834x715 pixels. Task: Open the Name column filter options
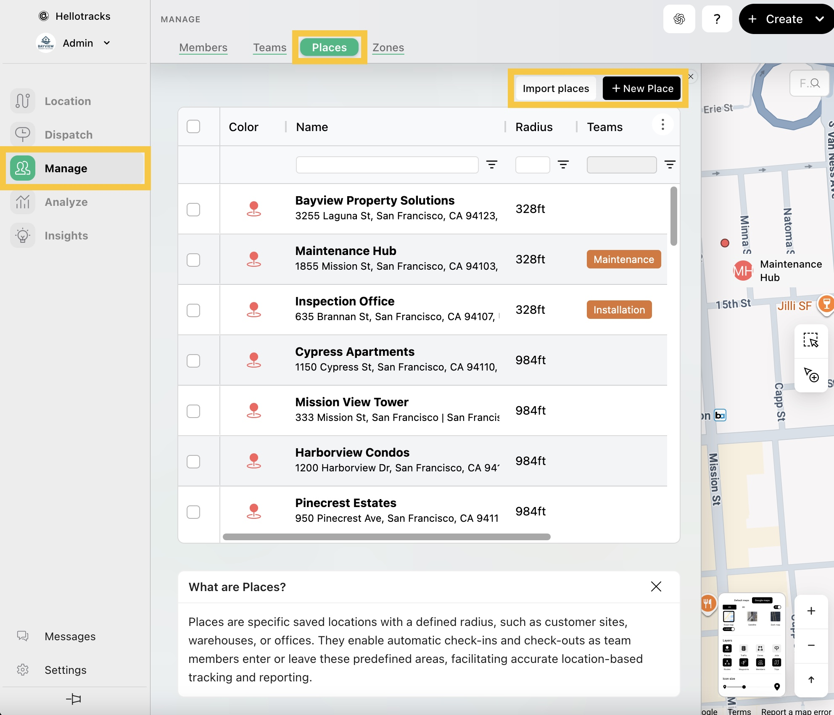click(x=491, y=165)
